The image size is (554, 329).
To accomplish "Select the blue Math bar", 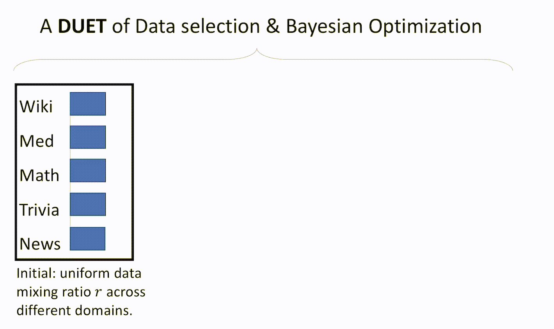I will (88, 170).
